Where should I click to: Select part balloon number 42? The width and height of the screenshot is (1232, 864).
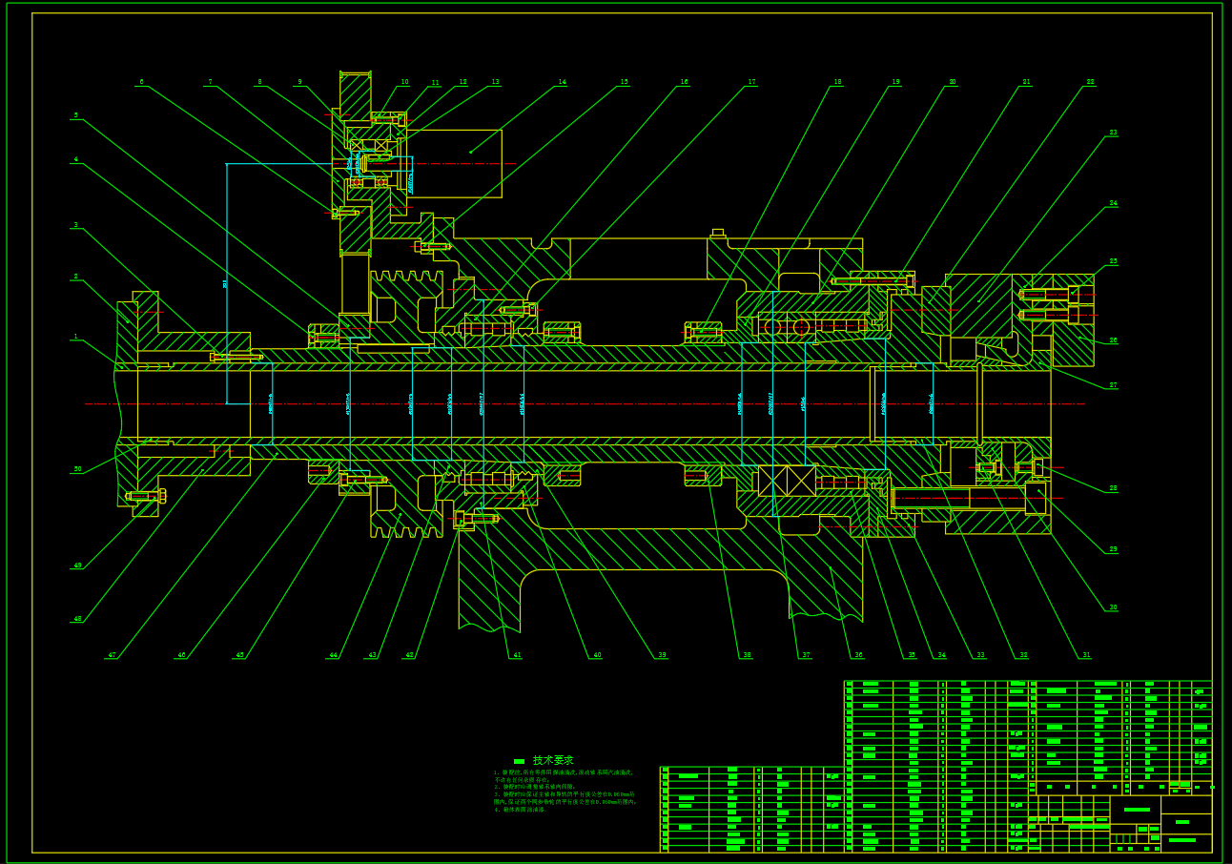click(x=410, y=655)
